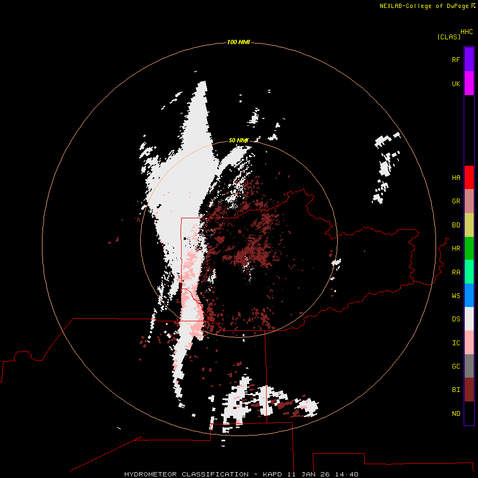Viewport: 478px width, 478px height.
Task: Click the ND legend label
Action: (x=456, y=414)
